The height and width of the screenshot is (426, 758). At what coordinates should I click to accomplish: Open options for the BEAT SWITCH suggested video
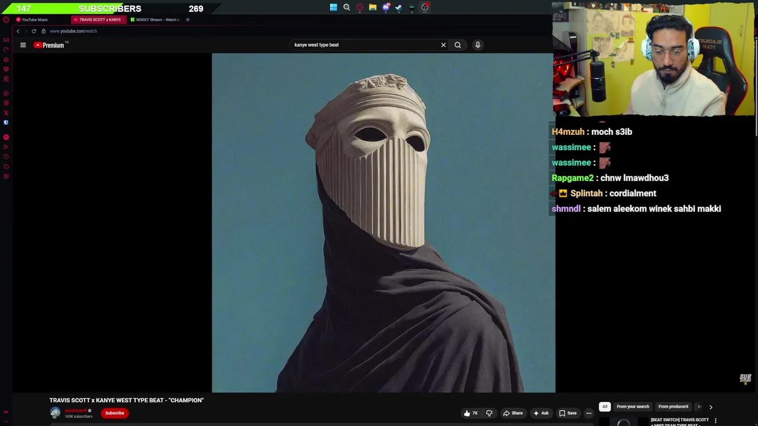point(715,421)
